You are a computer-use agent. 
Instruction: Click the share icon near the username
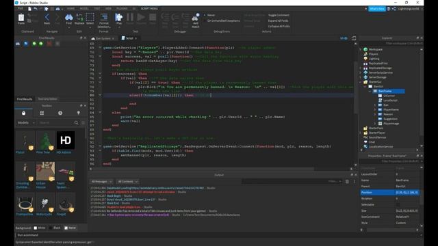[394, 9]
